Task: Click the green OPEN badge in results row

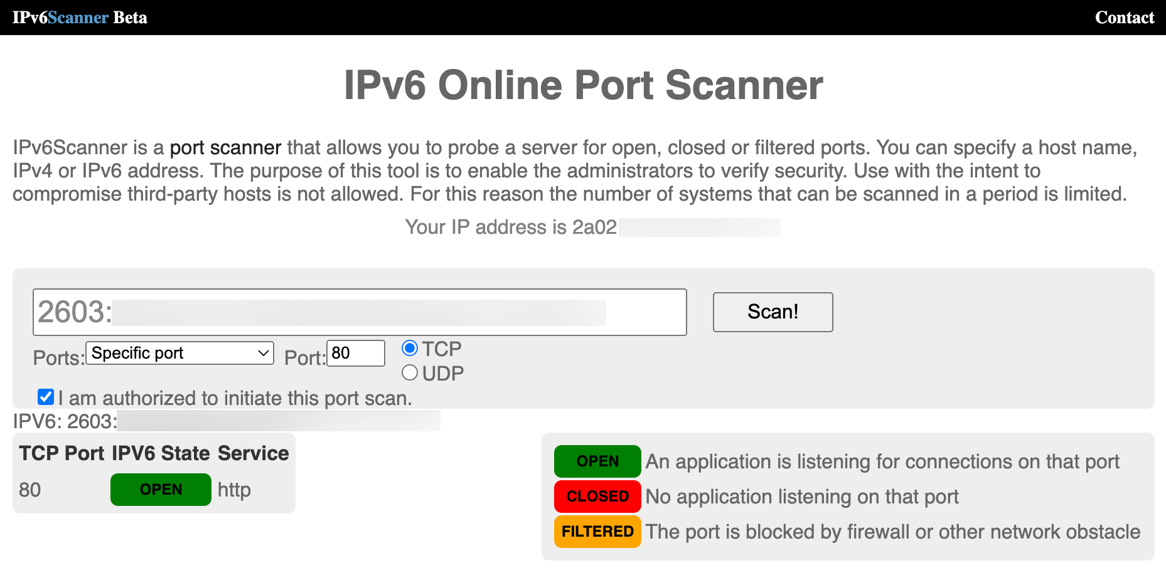Action: pyautogui.click(x=161, y=490)
